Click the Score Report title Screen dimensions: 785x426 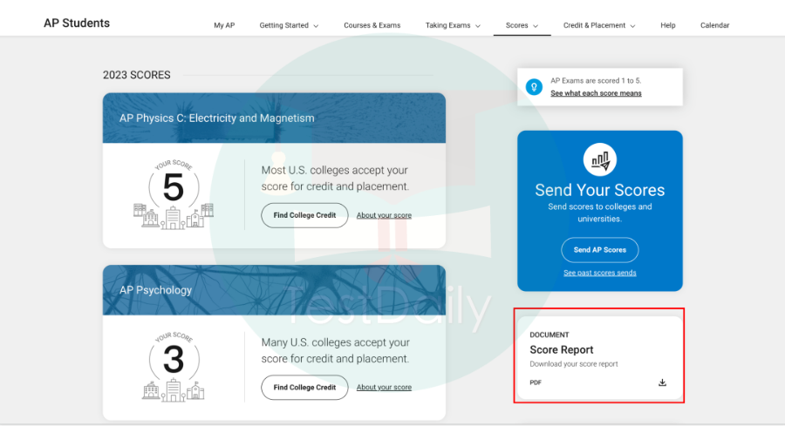pyautogui.click(x=561, y=349)
